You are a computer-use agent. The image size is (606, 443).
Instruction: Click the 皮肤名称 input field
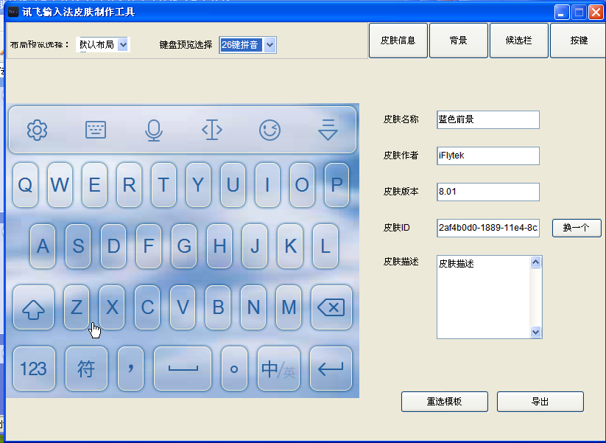487,119
